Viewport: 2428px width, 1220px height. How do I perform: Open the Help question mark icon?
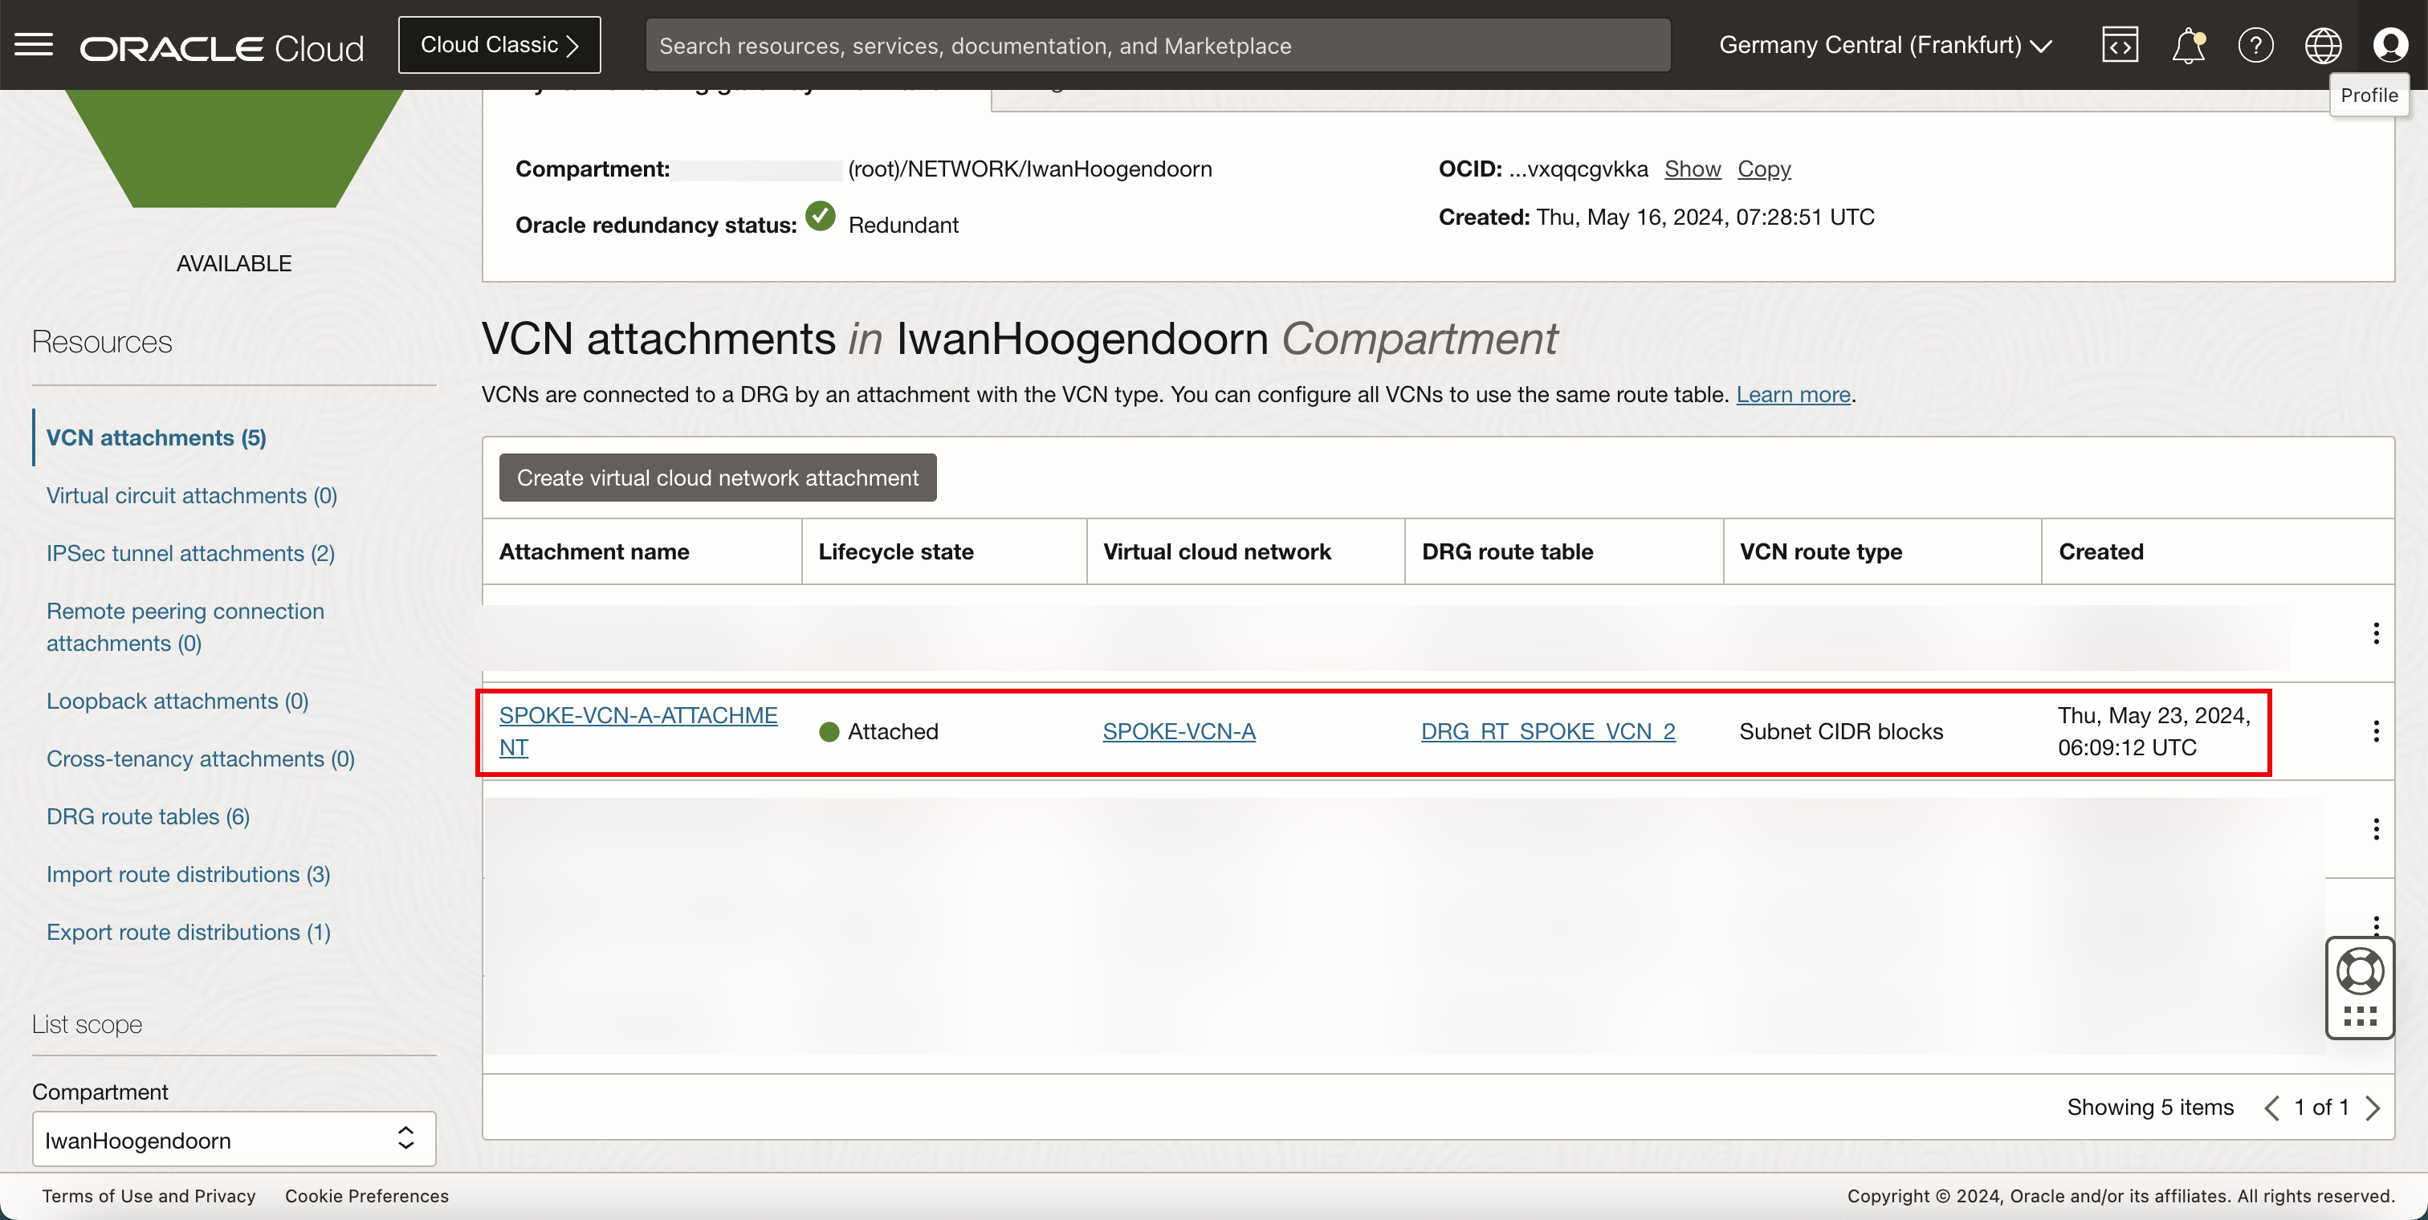click(2255, 45)
